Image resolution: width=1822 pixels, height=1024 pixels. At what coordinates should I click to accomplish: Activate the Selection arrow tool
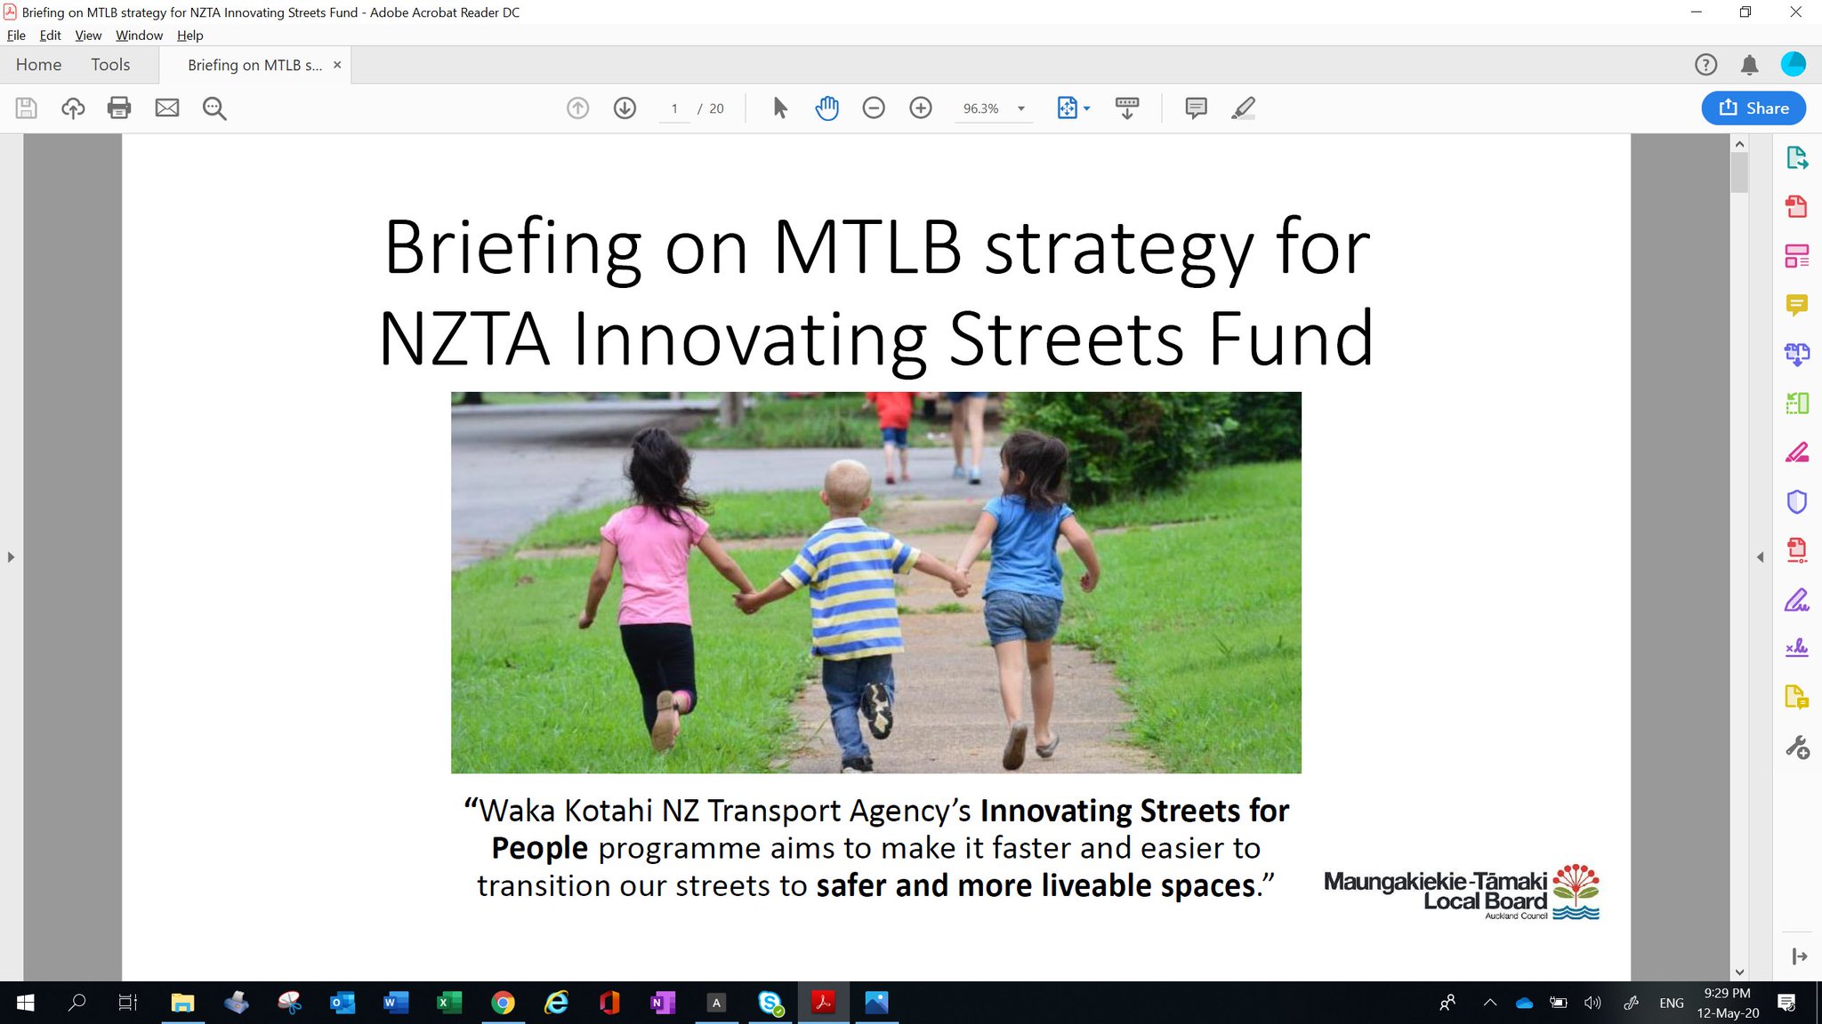780,108
